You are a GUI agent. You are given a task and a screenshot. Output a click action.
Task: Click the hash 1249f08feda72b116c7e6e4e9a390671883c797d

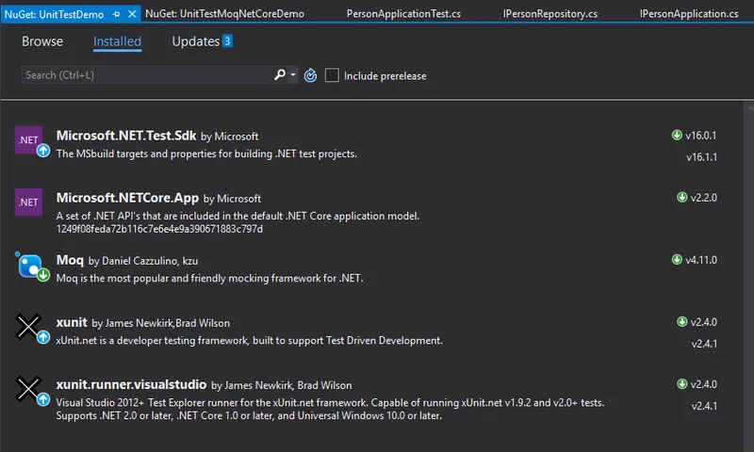click(159, 229)
